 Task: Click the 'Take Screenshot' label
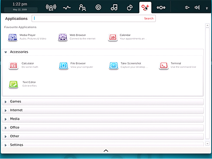point(131,63)
